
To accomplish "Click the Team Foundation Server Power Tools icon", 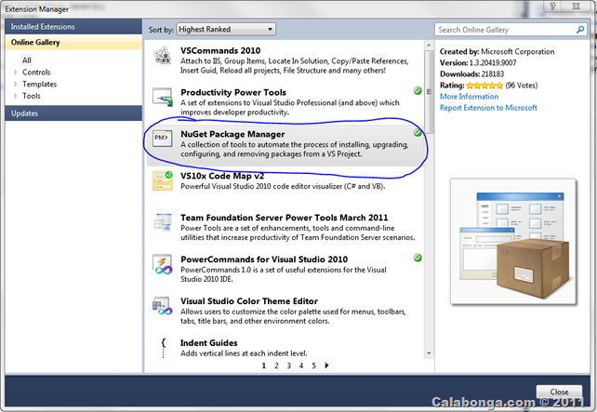I will click(163, 222).
